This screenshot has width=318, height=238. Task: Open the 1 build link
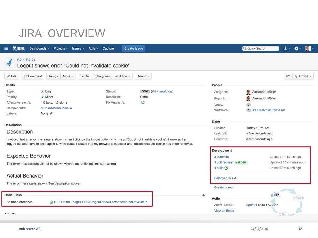[219, 168]
